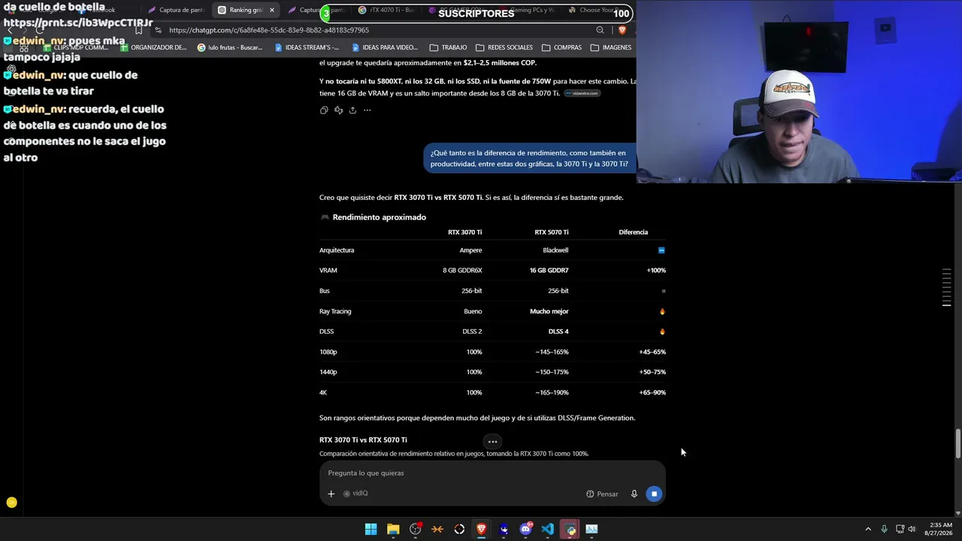Click the microphone icon in the system tray
Viewport: 962px width, 541px height.
tap(884, 529)
